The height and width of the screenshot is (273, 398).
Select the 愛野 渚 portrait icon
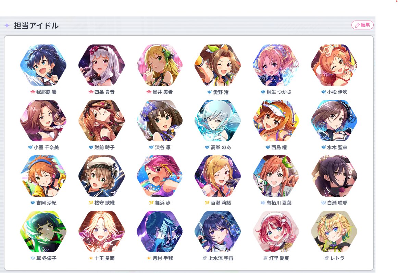coord(218,65)
